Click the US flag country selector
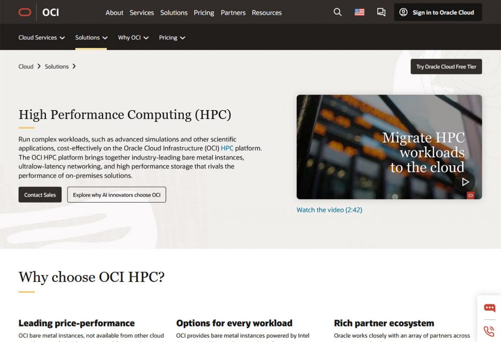 click(x=360, y=12)
